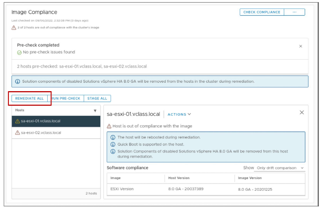Click the sa-esxi-01.vclass.local detail panel heading

tap(133, 114)
